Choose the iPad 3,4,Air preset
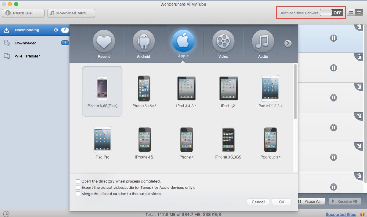Screen dimensions: 367x217 click(186, 91)
